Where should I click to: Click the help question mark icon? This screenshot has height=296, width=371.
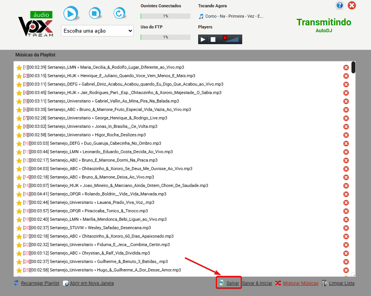pyautogui.click(x=340, y=5)
